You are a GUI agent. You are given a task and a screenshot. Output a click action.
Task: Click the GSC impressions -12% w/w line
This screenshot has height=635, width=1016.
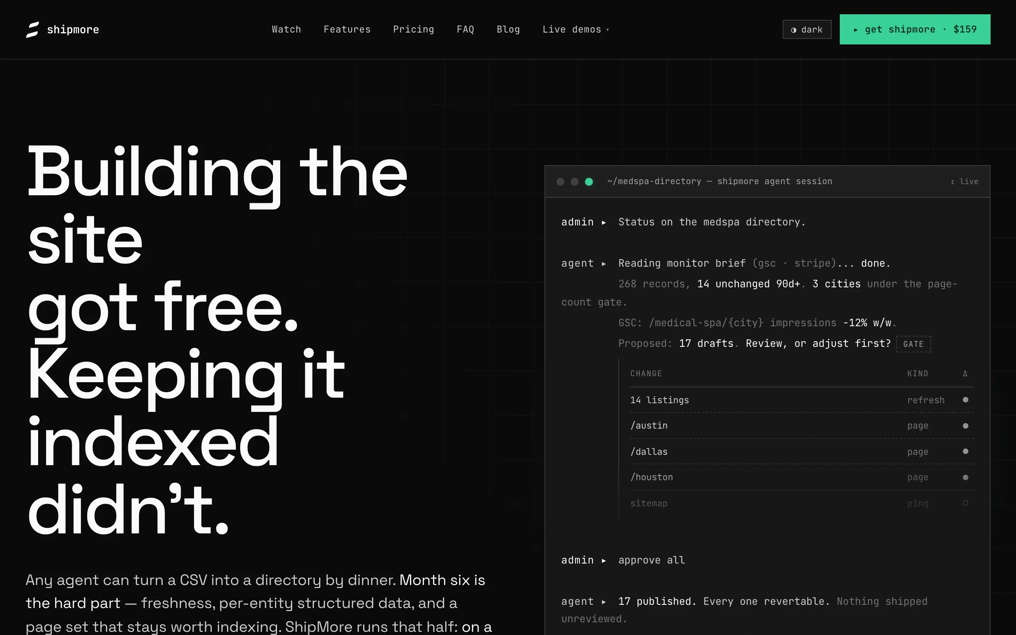click(757, 323)
